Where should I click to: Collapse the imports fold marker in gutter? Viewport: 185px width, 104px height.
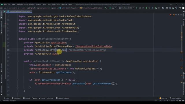pos(17,31)
